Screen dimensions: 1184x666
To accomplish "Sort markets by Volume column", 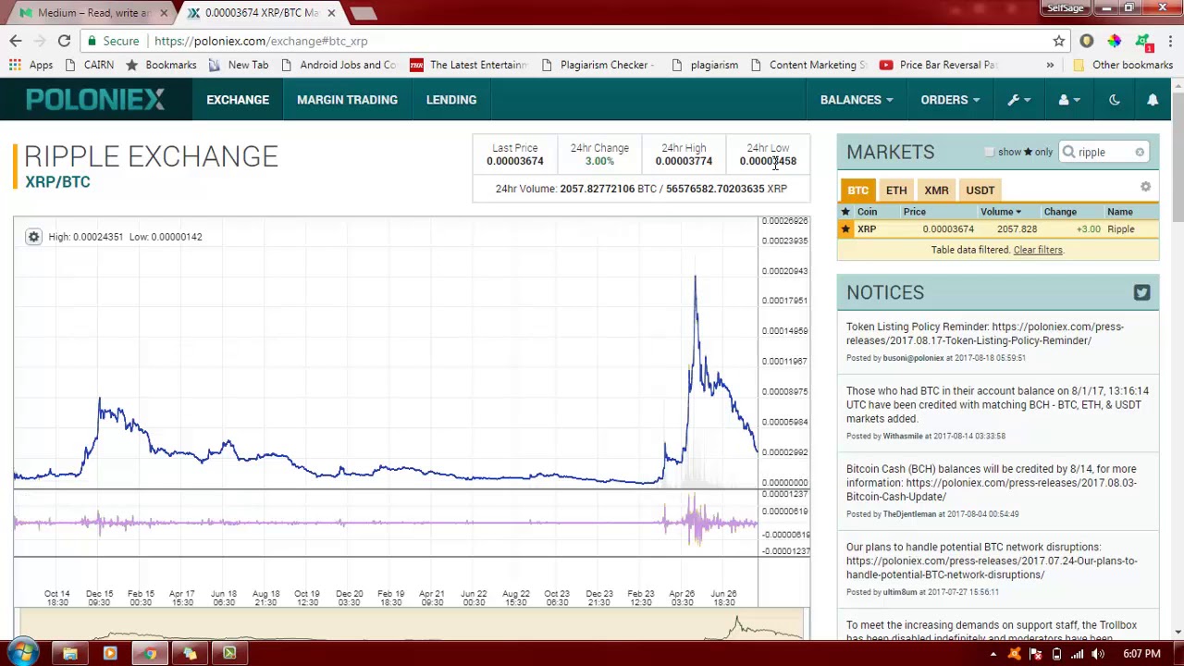I will pos(1000,212).
